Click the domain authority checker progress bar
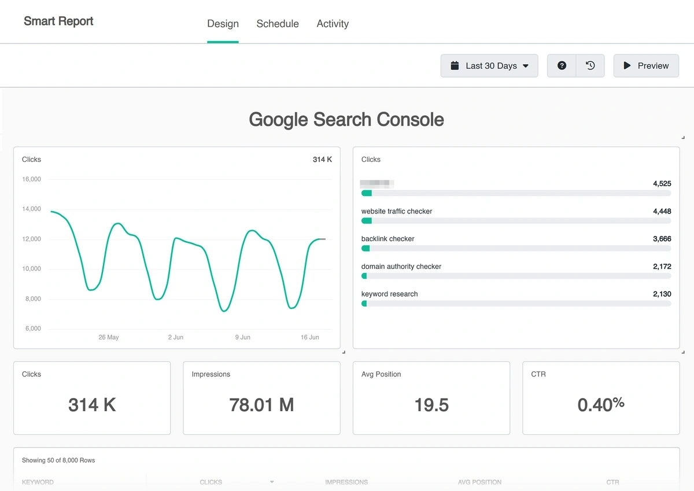Viewport: 694px width, 491px height. pos(516,276)
